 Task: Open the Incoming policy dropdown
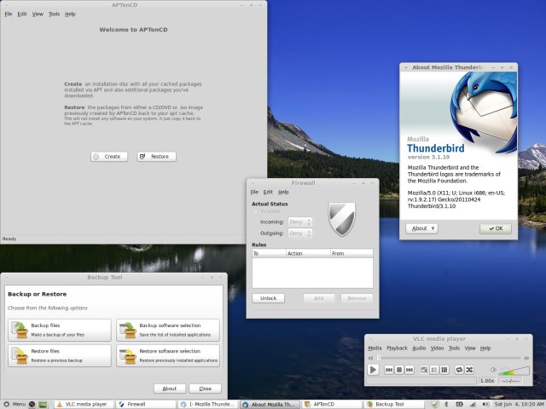click(300, 222)
